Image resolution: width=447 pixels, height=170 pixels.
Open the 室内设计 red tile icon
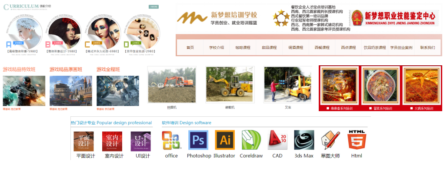[x=112, y=141]
